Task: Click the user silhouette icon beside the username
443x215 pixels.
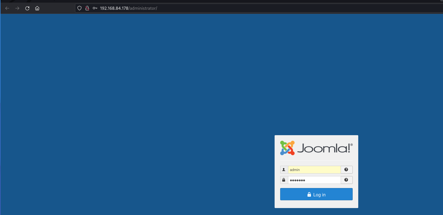Action: click(284, 170)
